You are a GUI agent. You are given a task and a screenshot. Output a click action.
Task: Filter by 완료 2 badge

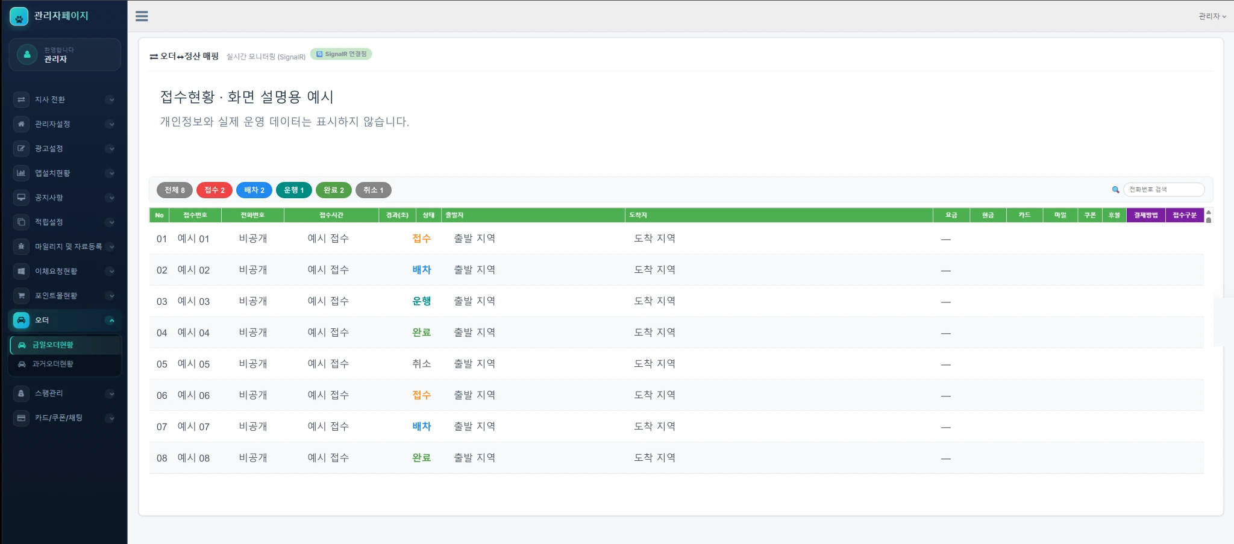[334, 190]
